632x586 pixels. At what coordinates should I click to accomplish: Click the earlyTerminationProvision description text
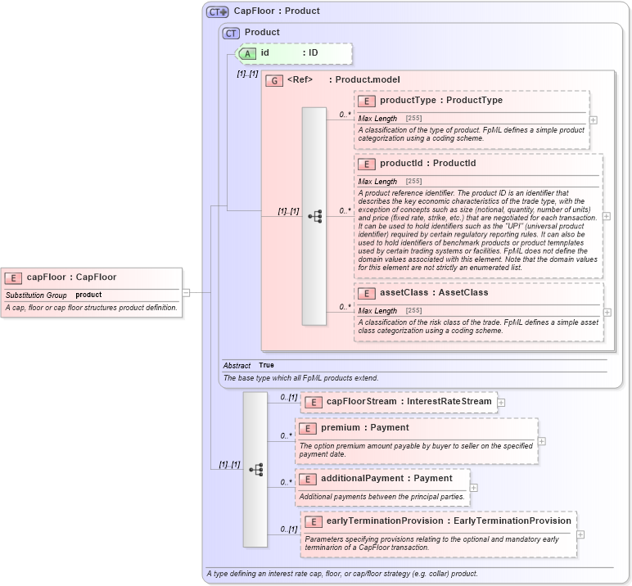(431, 543)
